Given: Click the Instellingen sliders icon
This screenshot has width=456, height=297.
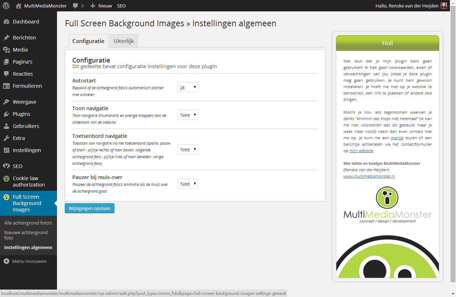Looking at the screenshot, I should coord(6,150).
